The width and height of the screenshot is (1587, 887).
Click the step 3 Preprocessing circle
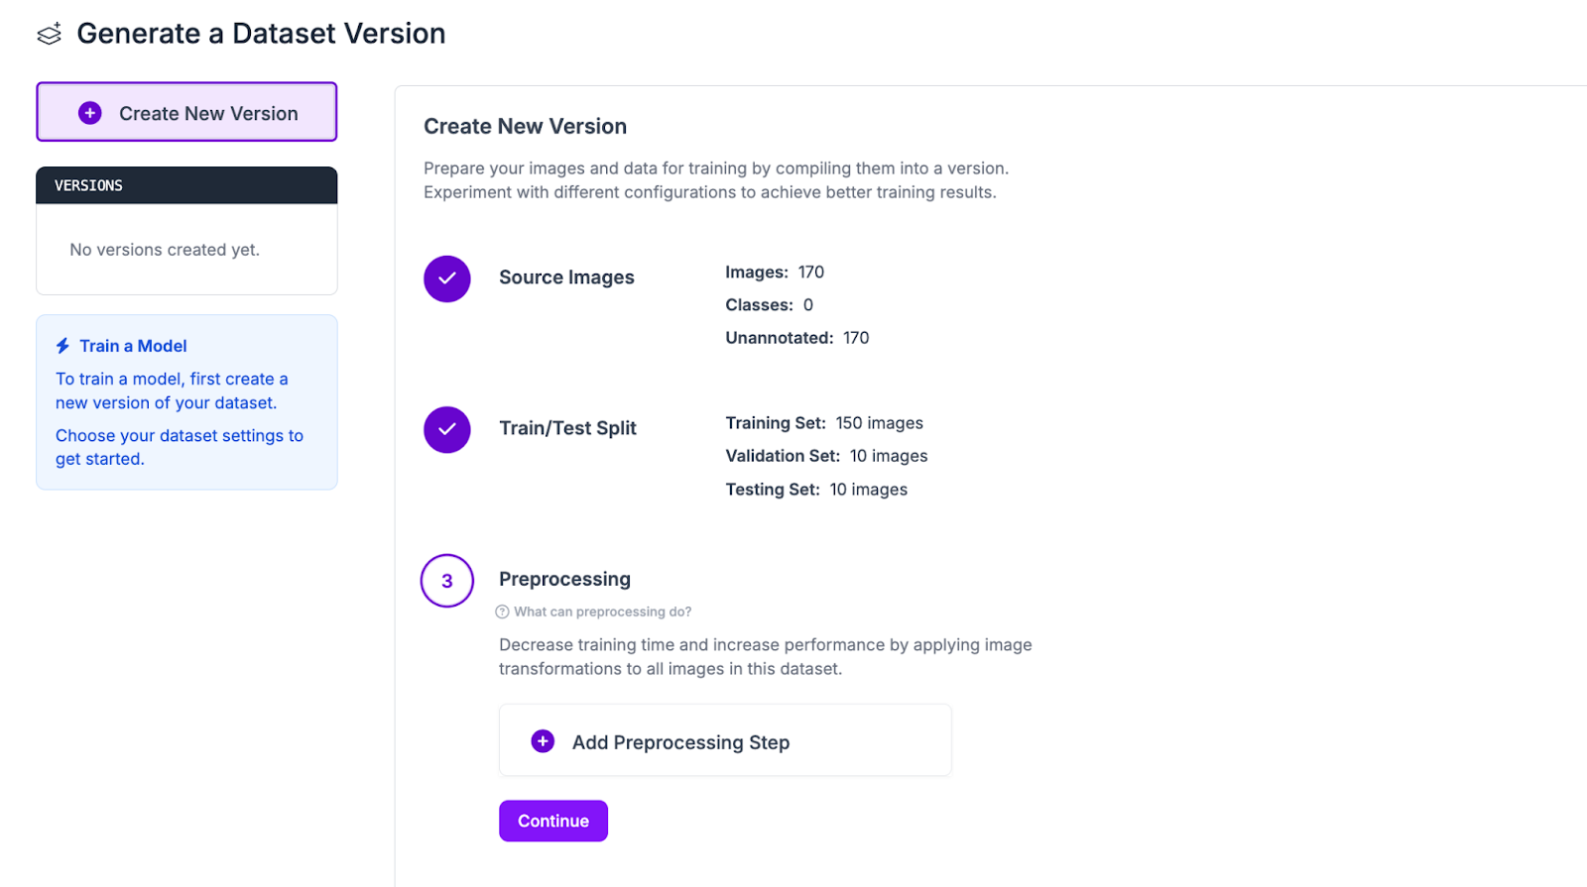(x=447, y=581)
